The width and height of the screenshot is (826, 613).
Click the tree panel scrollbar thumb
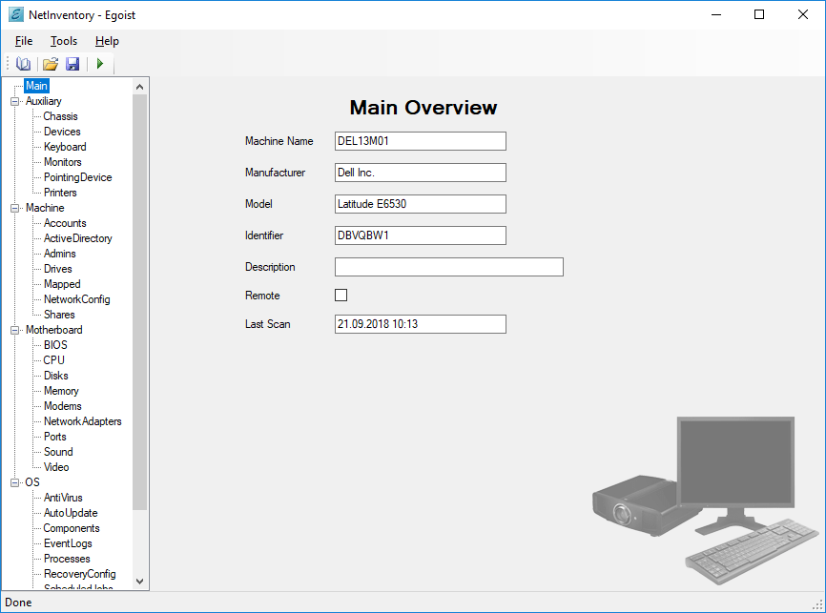point(139,302)
